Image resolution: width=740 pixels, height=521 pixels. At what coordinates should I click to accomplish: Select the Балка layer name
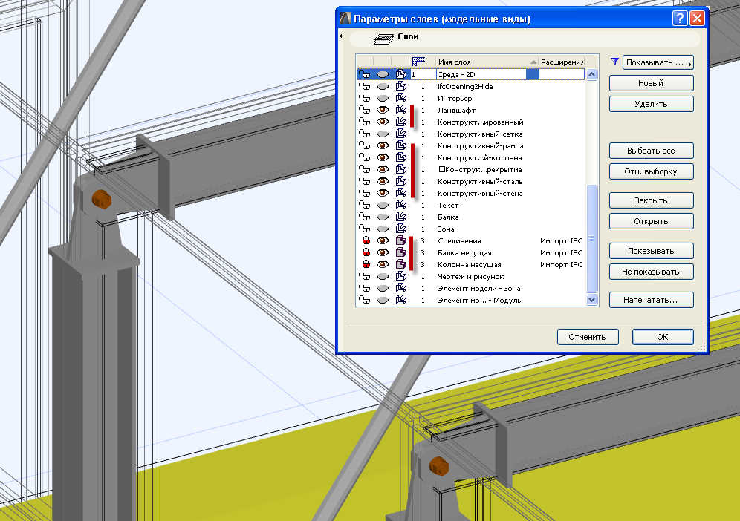(448, 217)
